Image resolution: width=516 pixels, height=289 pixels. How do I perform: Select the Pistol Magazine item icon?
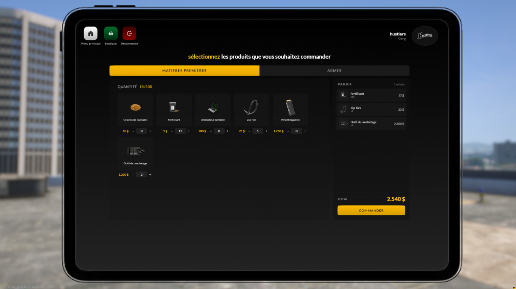[x=290, y=108]
